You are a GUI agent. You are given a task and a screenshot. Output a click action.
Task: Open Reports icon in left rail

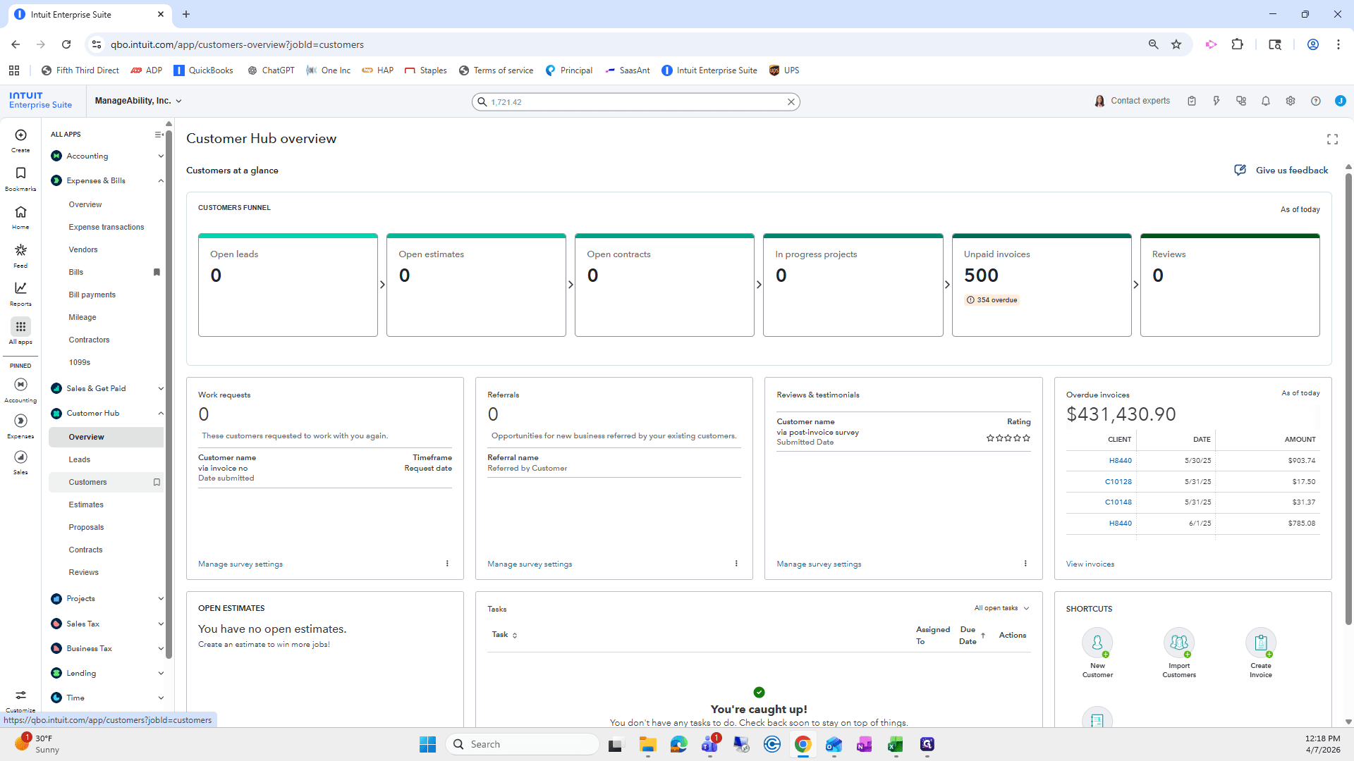[x=20, y=288]
